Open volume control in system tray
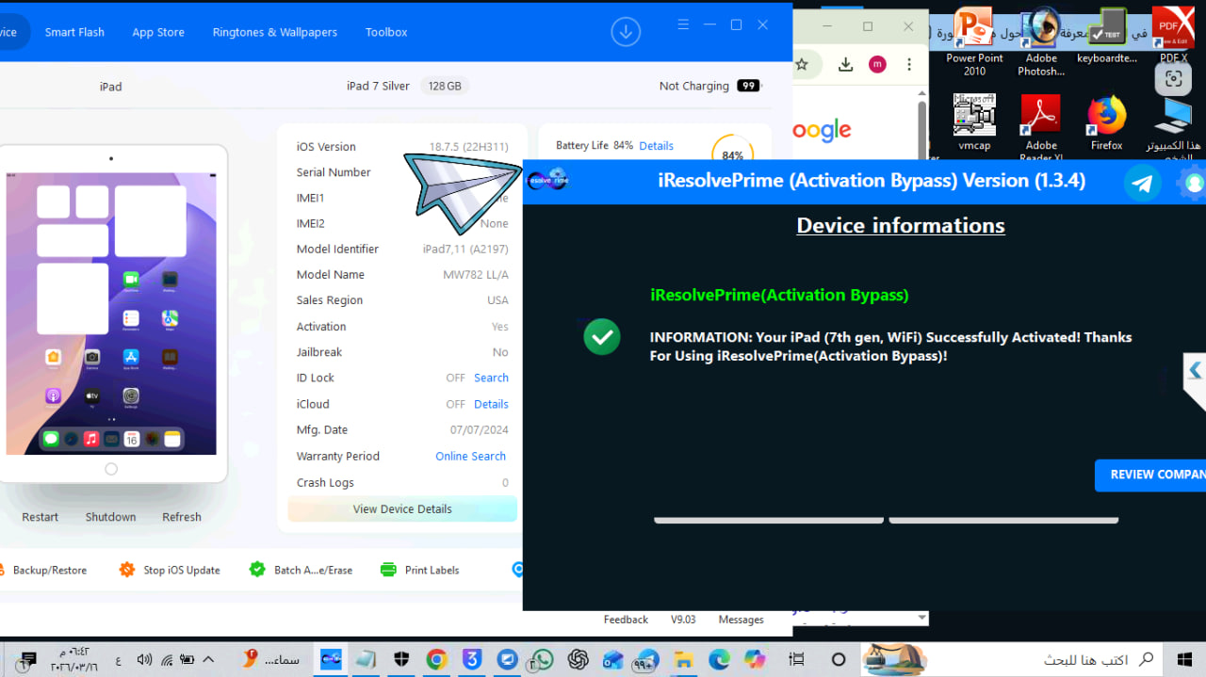The width and height of the screenshot is (1206, 677). (144, 659)
